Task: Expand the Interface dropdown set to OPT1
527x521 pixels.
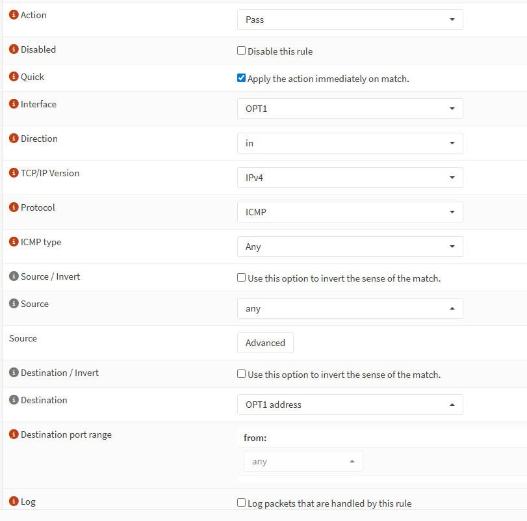Action: [350, 109]
